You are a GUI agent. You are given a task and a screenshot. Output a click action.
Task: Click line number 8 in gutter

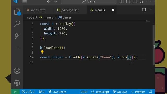(32, 48)
